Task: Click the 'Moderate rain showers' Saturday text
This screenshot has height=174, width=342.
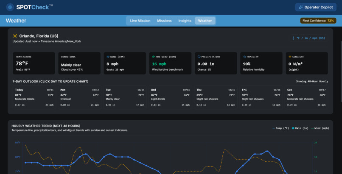Action: click(x=300, y=99)
